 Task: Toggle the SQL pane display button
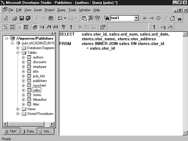pos(19,27)
